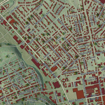Click the Donnan Ave label
The width and height of the screenshot is (105, 105).
[66, 52]
